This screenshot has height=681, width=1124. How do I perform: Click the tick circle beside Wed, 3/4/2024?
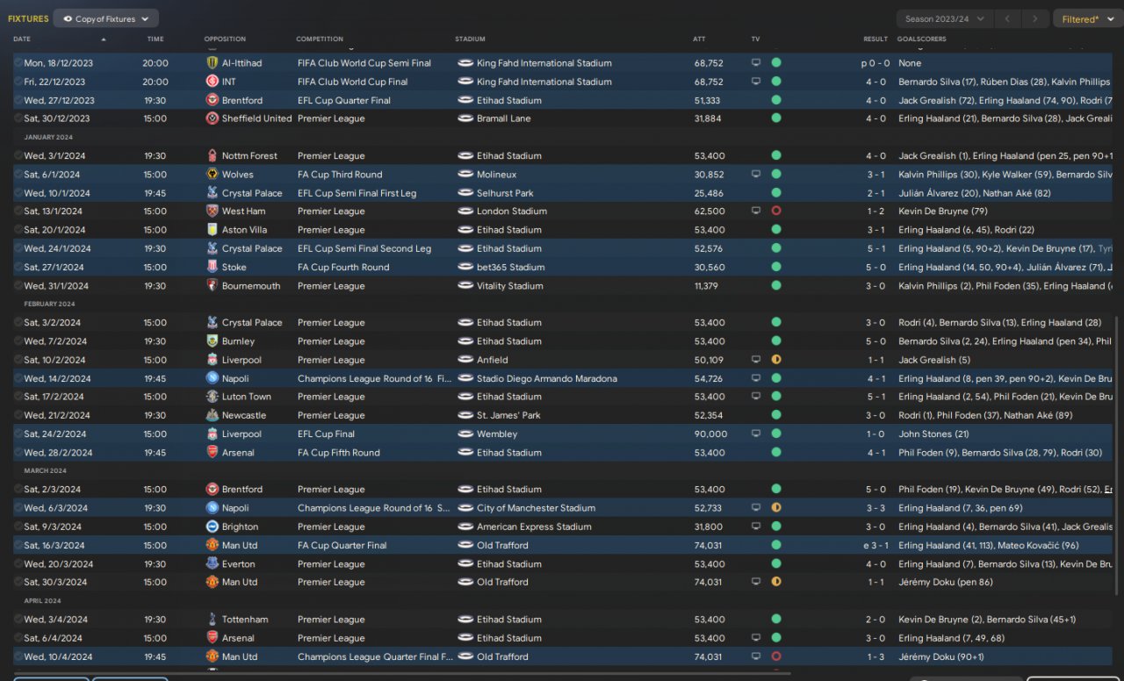(18, 620)
